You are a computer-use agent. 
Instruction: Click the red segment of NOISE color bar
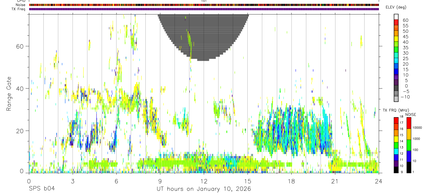[409, 123]
